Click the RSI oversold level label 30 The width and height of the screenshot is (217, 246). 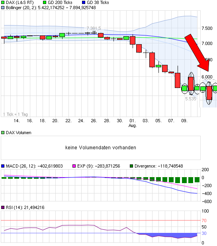[x=204, y=233]
